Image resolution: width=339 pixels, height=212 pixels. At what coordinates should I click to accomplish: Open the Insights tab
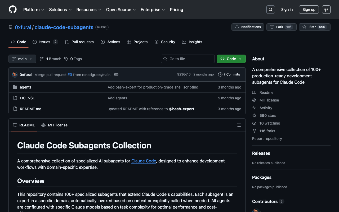point(192,42)
